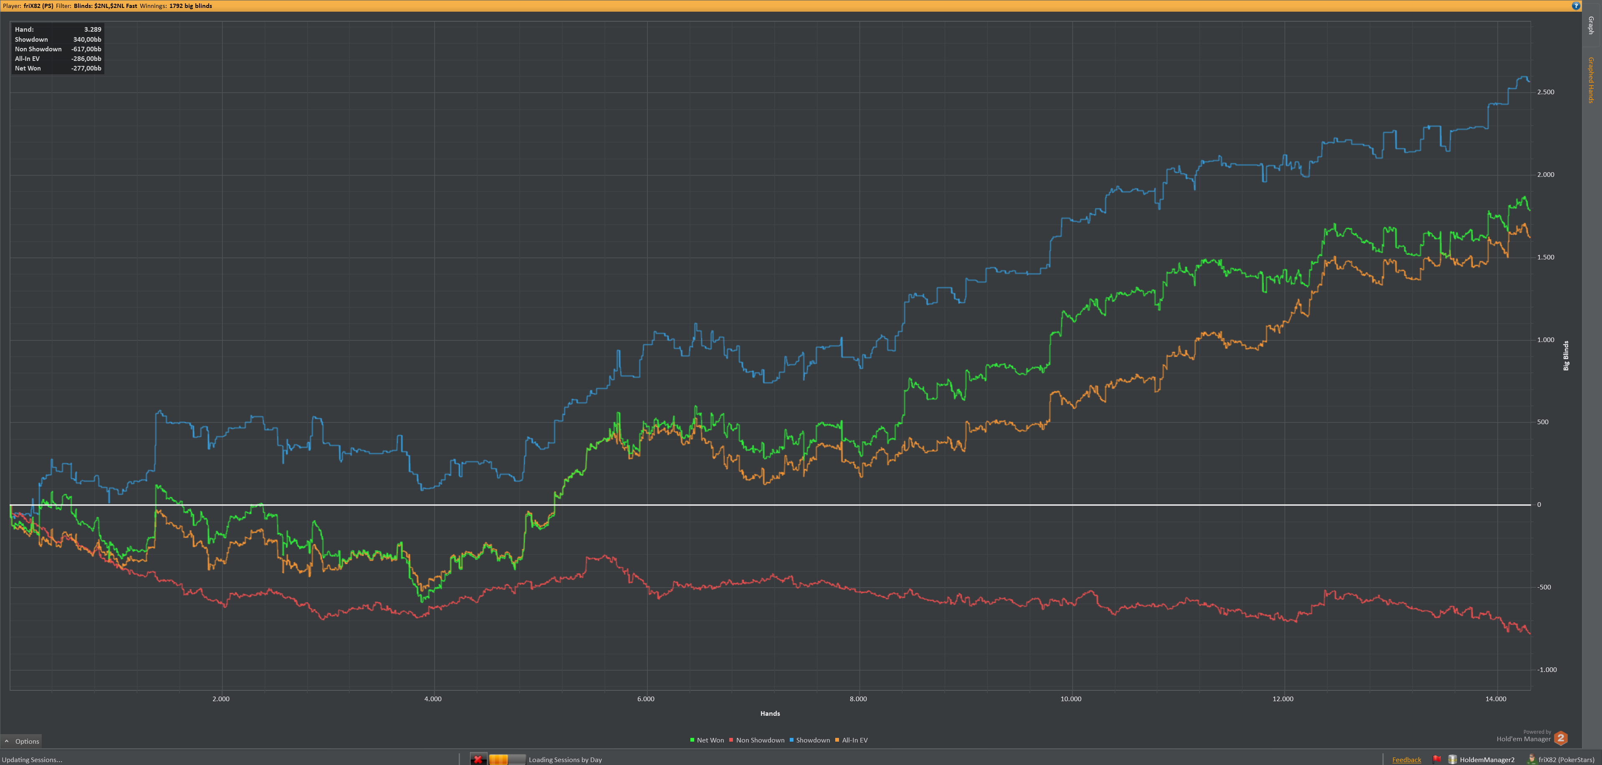Click the Non Showdown legend label
The height and width of the screenshot is (765, 1602).
click(x=760, y=740)
